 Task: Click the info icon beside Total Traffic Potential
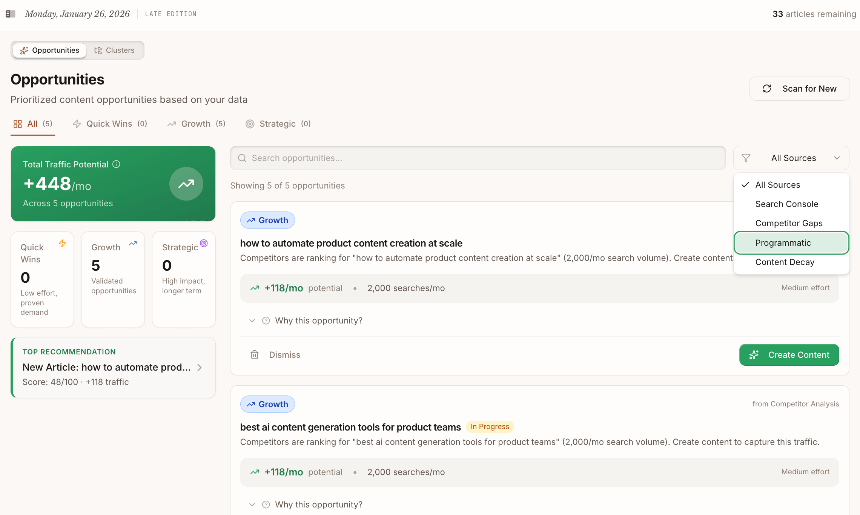coord(117,164)
